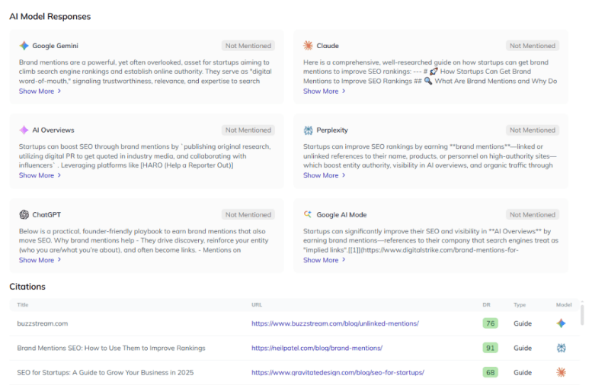Click Guide type in gravitatedesign.com row
Image resolution: width=592 pixels, height=392 pixels.
pos(523,373)
